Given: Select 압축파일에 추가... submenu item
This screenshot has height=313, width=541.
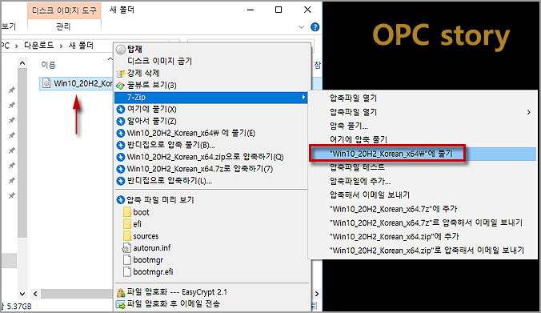Looking at the screenshot, I should tap(360, 181).
